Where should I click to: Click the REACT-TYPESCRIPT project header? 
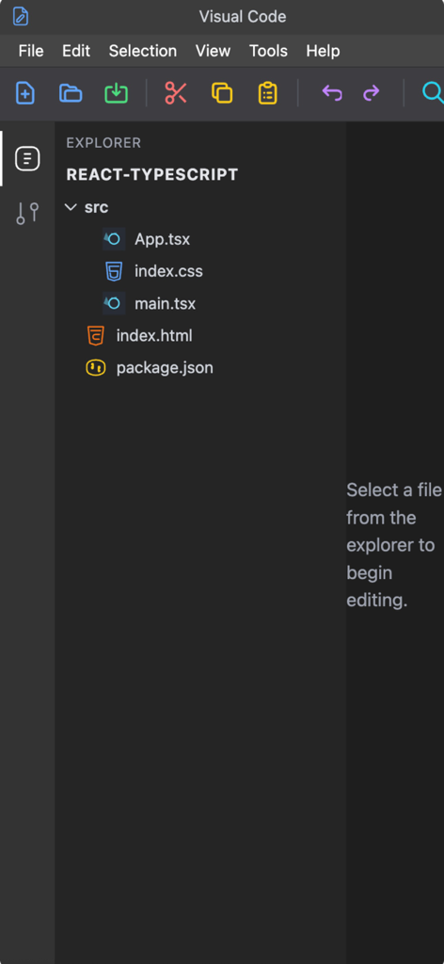click(152, 174)
